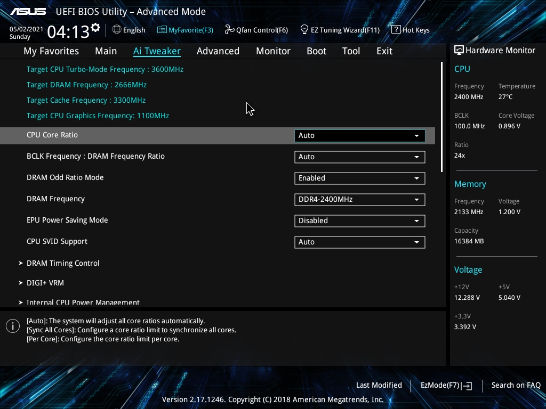This screenshot has height=409, width=546.
Task: Click the +5V reading 5.040 V
Action: pos(509,298)
